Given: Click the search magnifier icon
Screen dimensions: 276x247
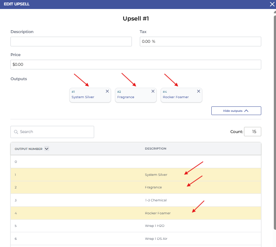Looking at the screenshot, I should [16, 132].
